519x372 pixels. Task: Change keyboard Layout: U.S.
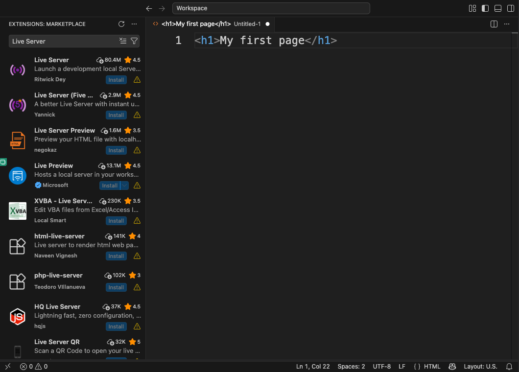pyautogui.click(x=480, y=367)
